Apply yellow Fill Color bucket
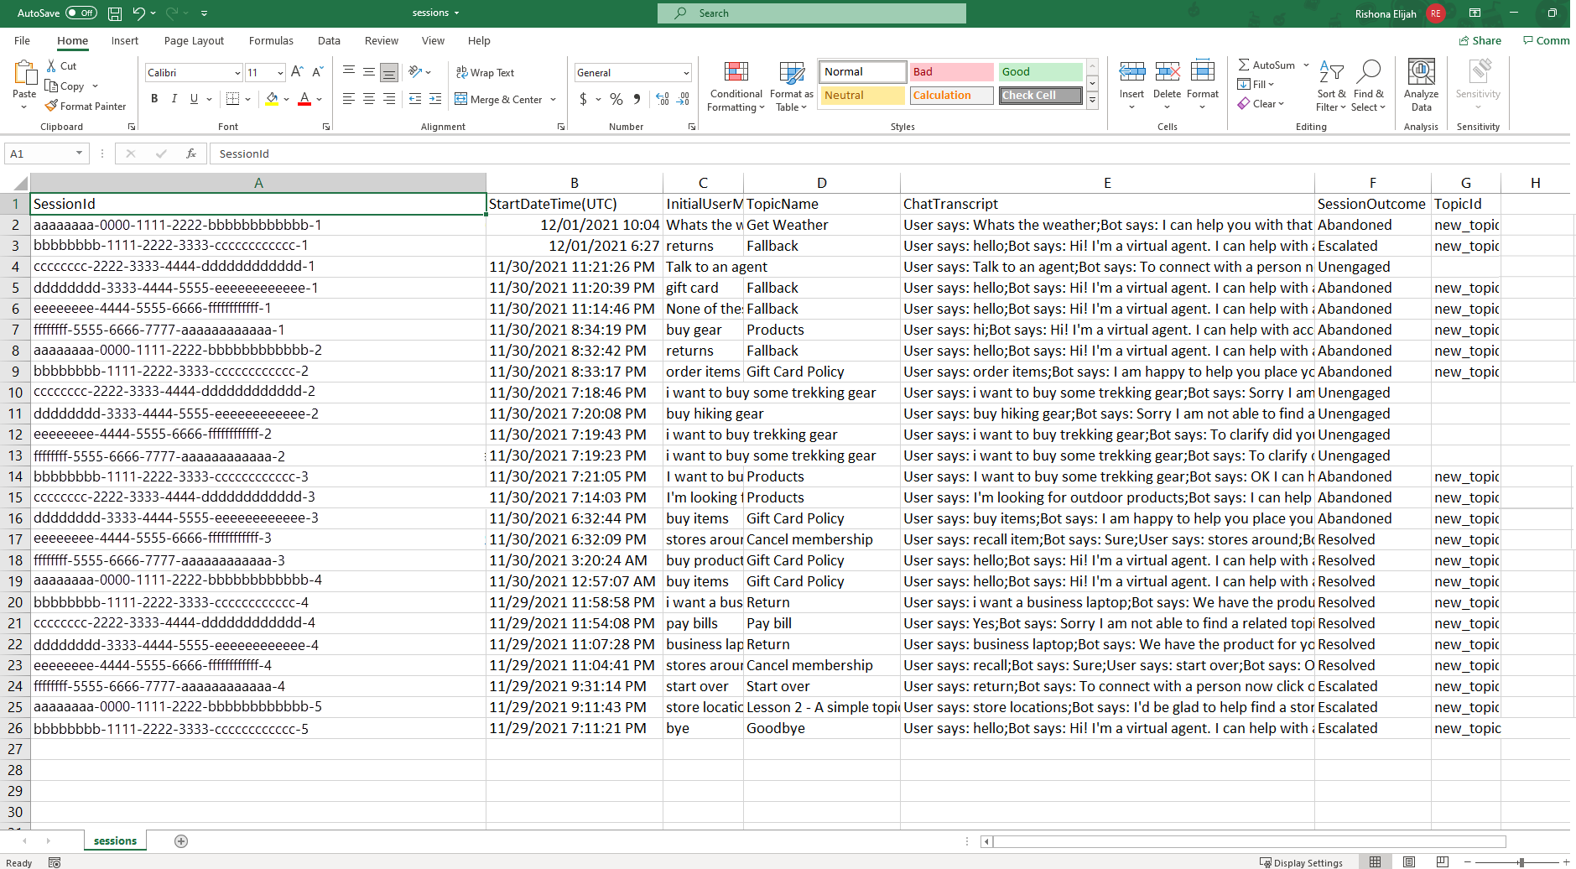Viewport: 1576px width, 869px height. pos(272,99)
